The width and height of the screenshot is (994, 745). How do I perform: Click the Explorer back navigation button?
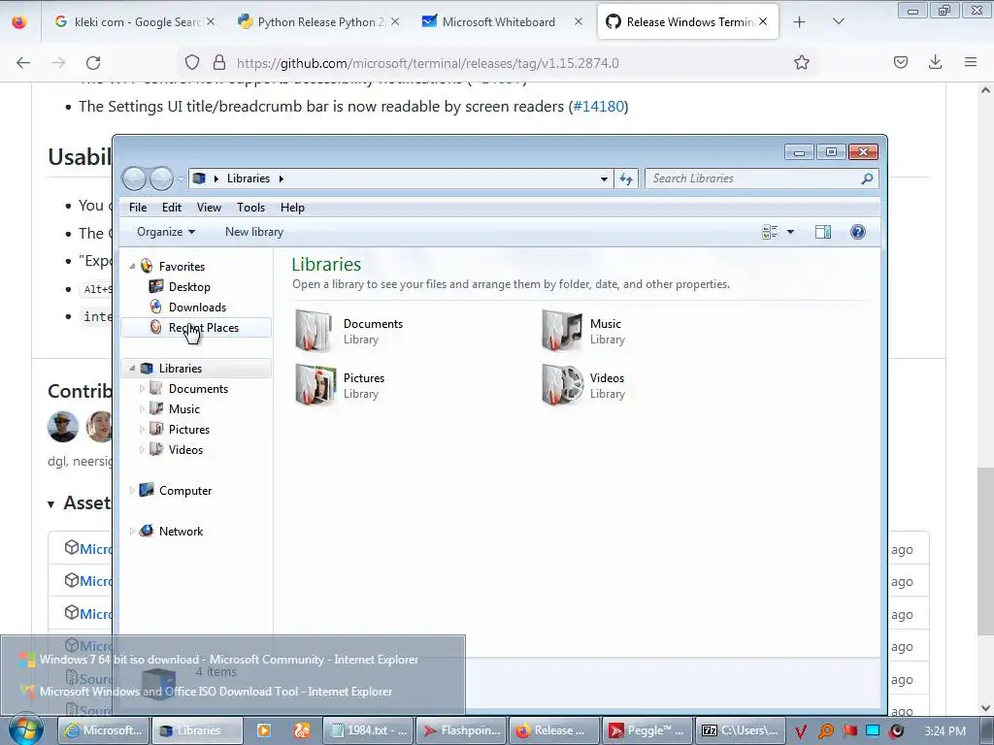[134, 178]
